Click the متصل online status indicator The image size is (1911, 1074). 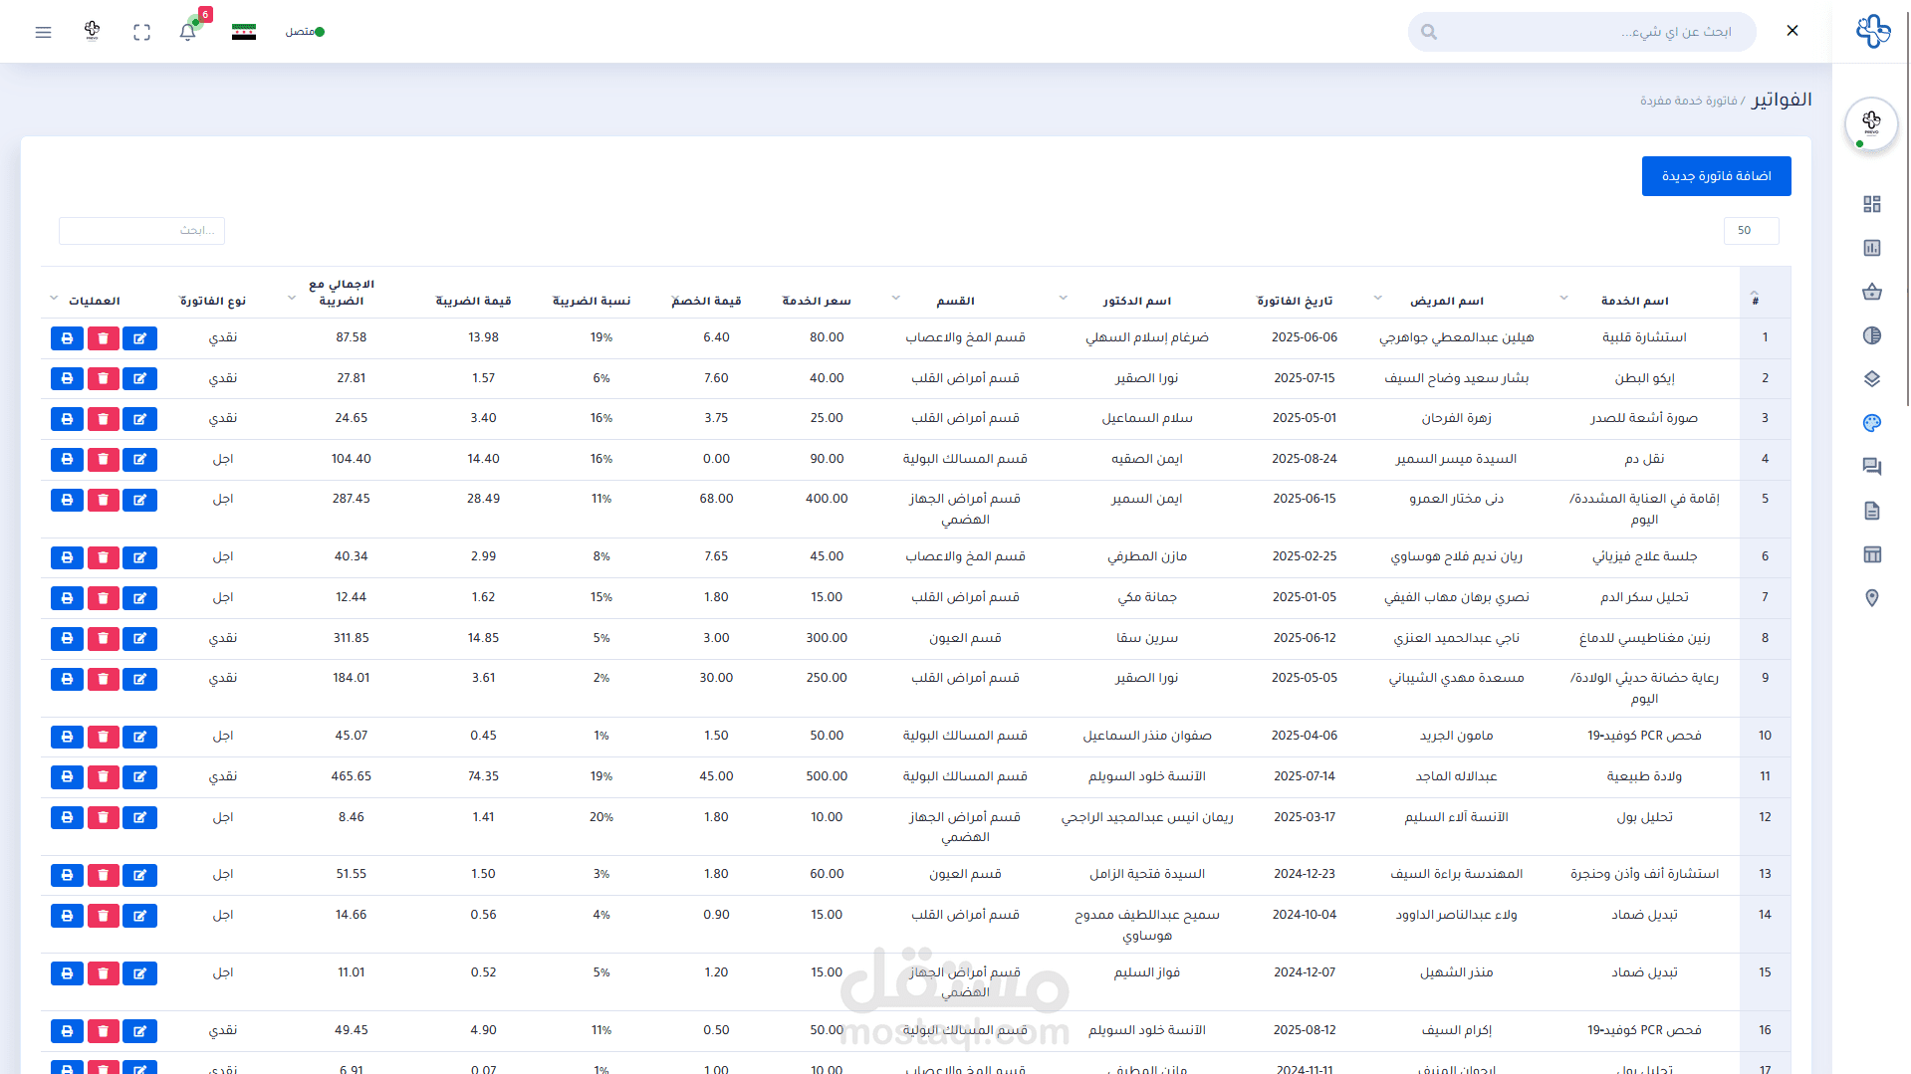click(x=305, y=32)
